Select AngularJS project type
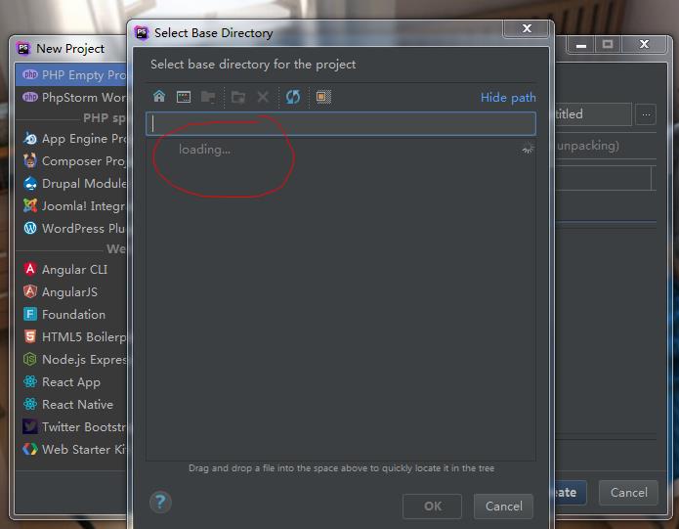Viewport: 679px width, 529px height. pyautogui.click(x=71, y=292)
